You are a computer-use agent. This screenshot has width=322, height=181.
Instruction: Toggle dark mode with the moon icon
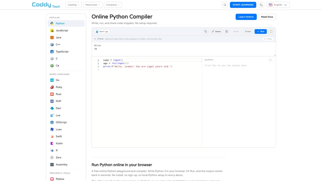[261, 5]
